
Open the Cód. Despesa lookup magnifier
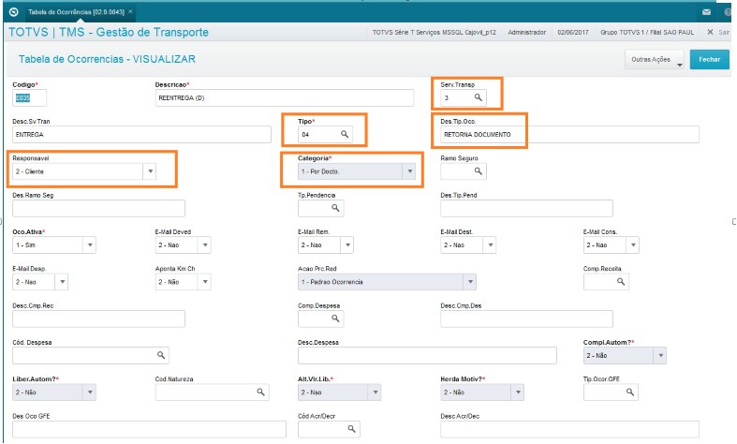click(161, 355)
